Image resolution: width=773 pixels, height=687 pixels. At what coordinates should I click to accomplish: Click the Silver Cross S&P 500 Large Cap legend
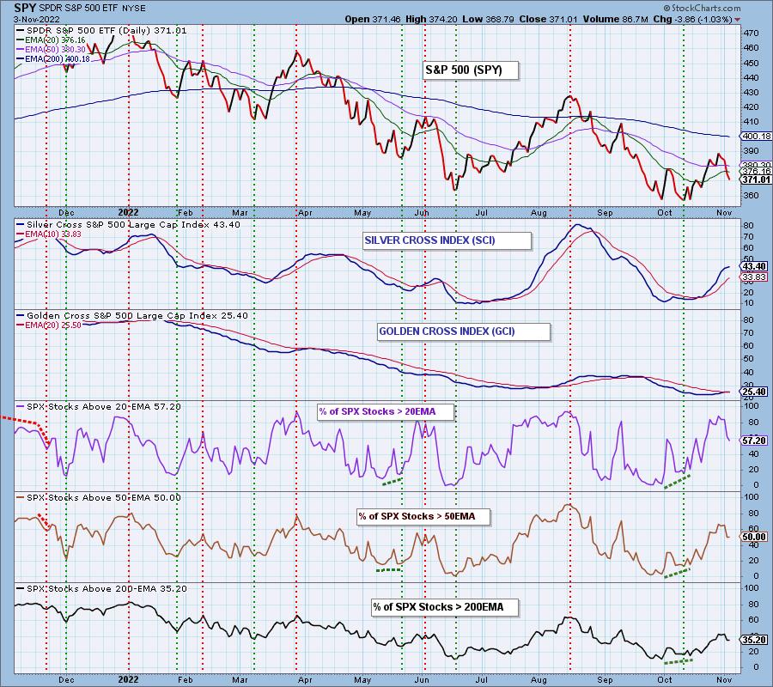(x=128, y=225)
